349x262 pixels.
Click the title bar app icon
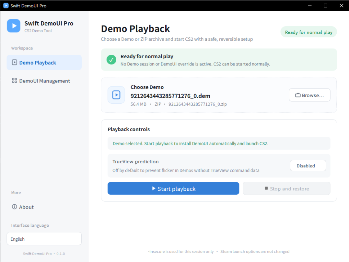coord(6,6)
